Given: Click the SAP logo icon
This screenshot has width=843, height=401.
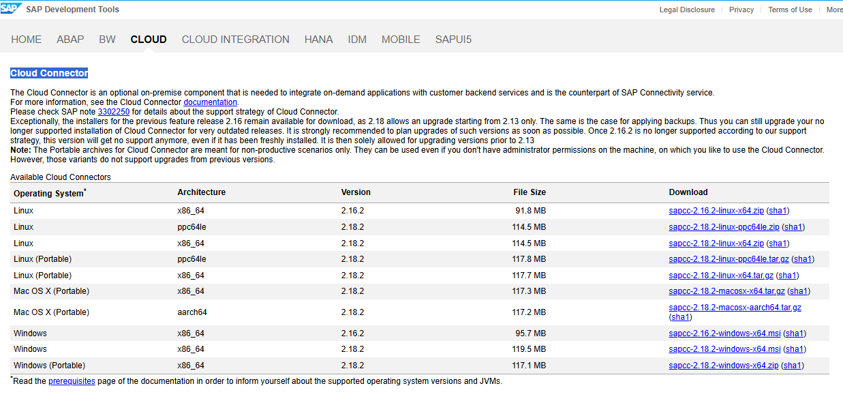Looking at the screenshot, I should (x=11, y=9).
